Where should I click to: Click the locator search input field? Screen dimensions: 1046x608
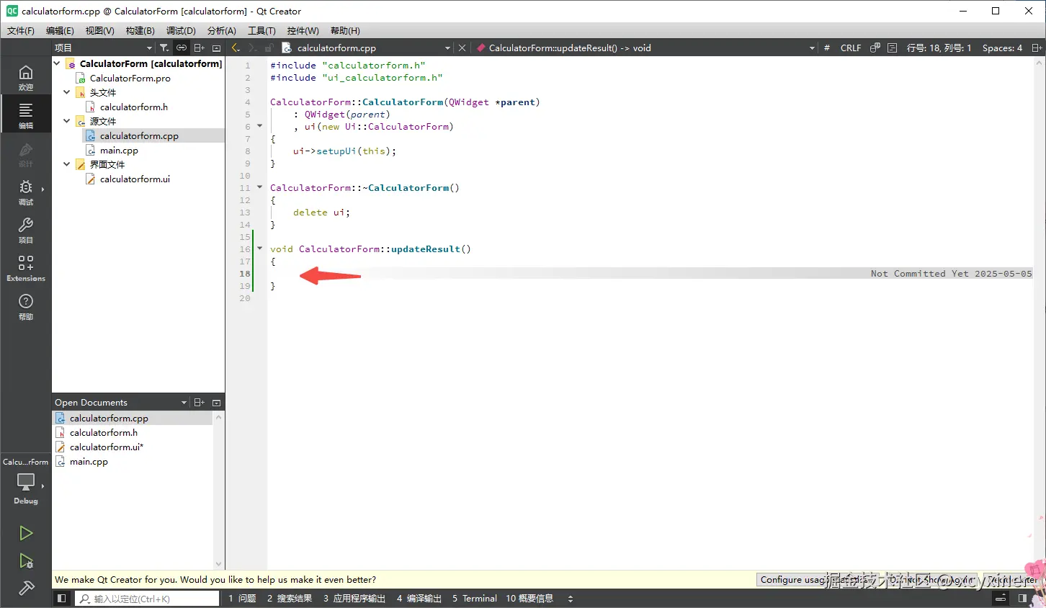click(147, 599)
